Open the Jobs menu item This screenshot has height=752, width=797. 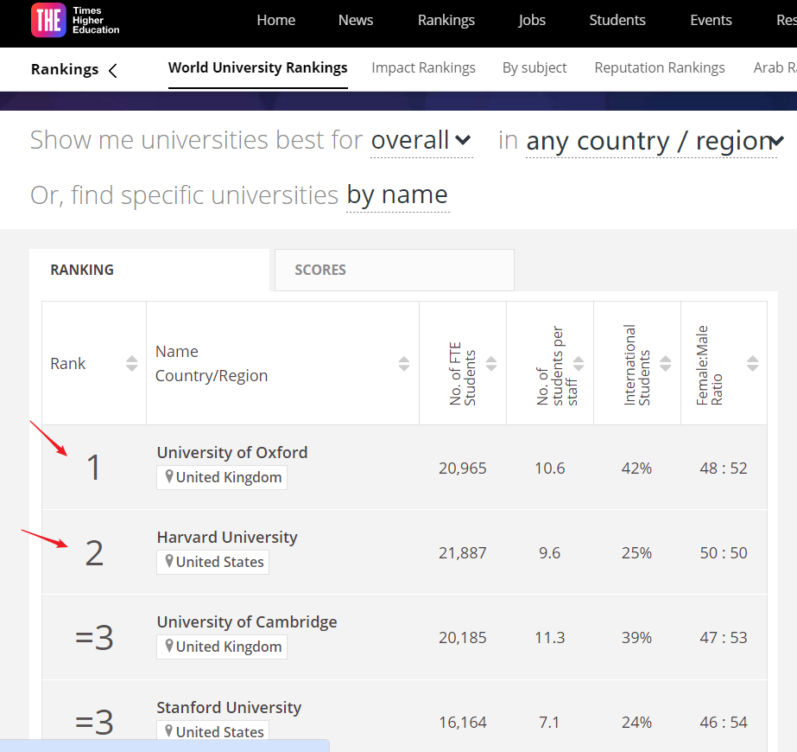(x=532, y=20)
